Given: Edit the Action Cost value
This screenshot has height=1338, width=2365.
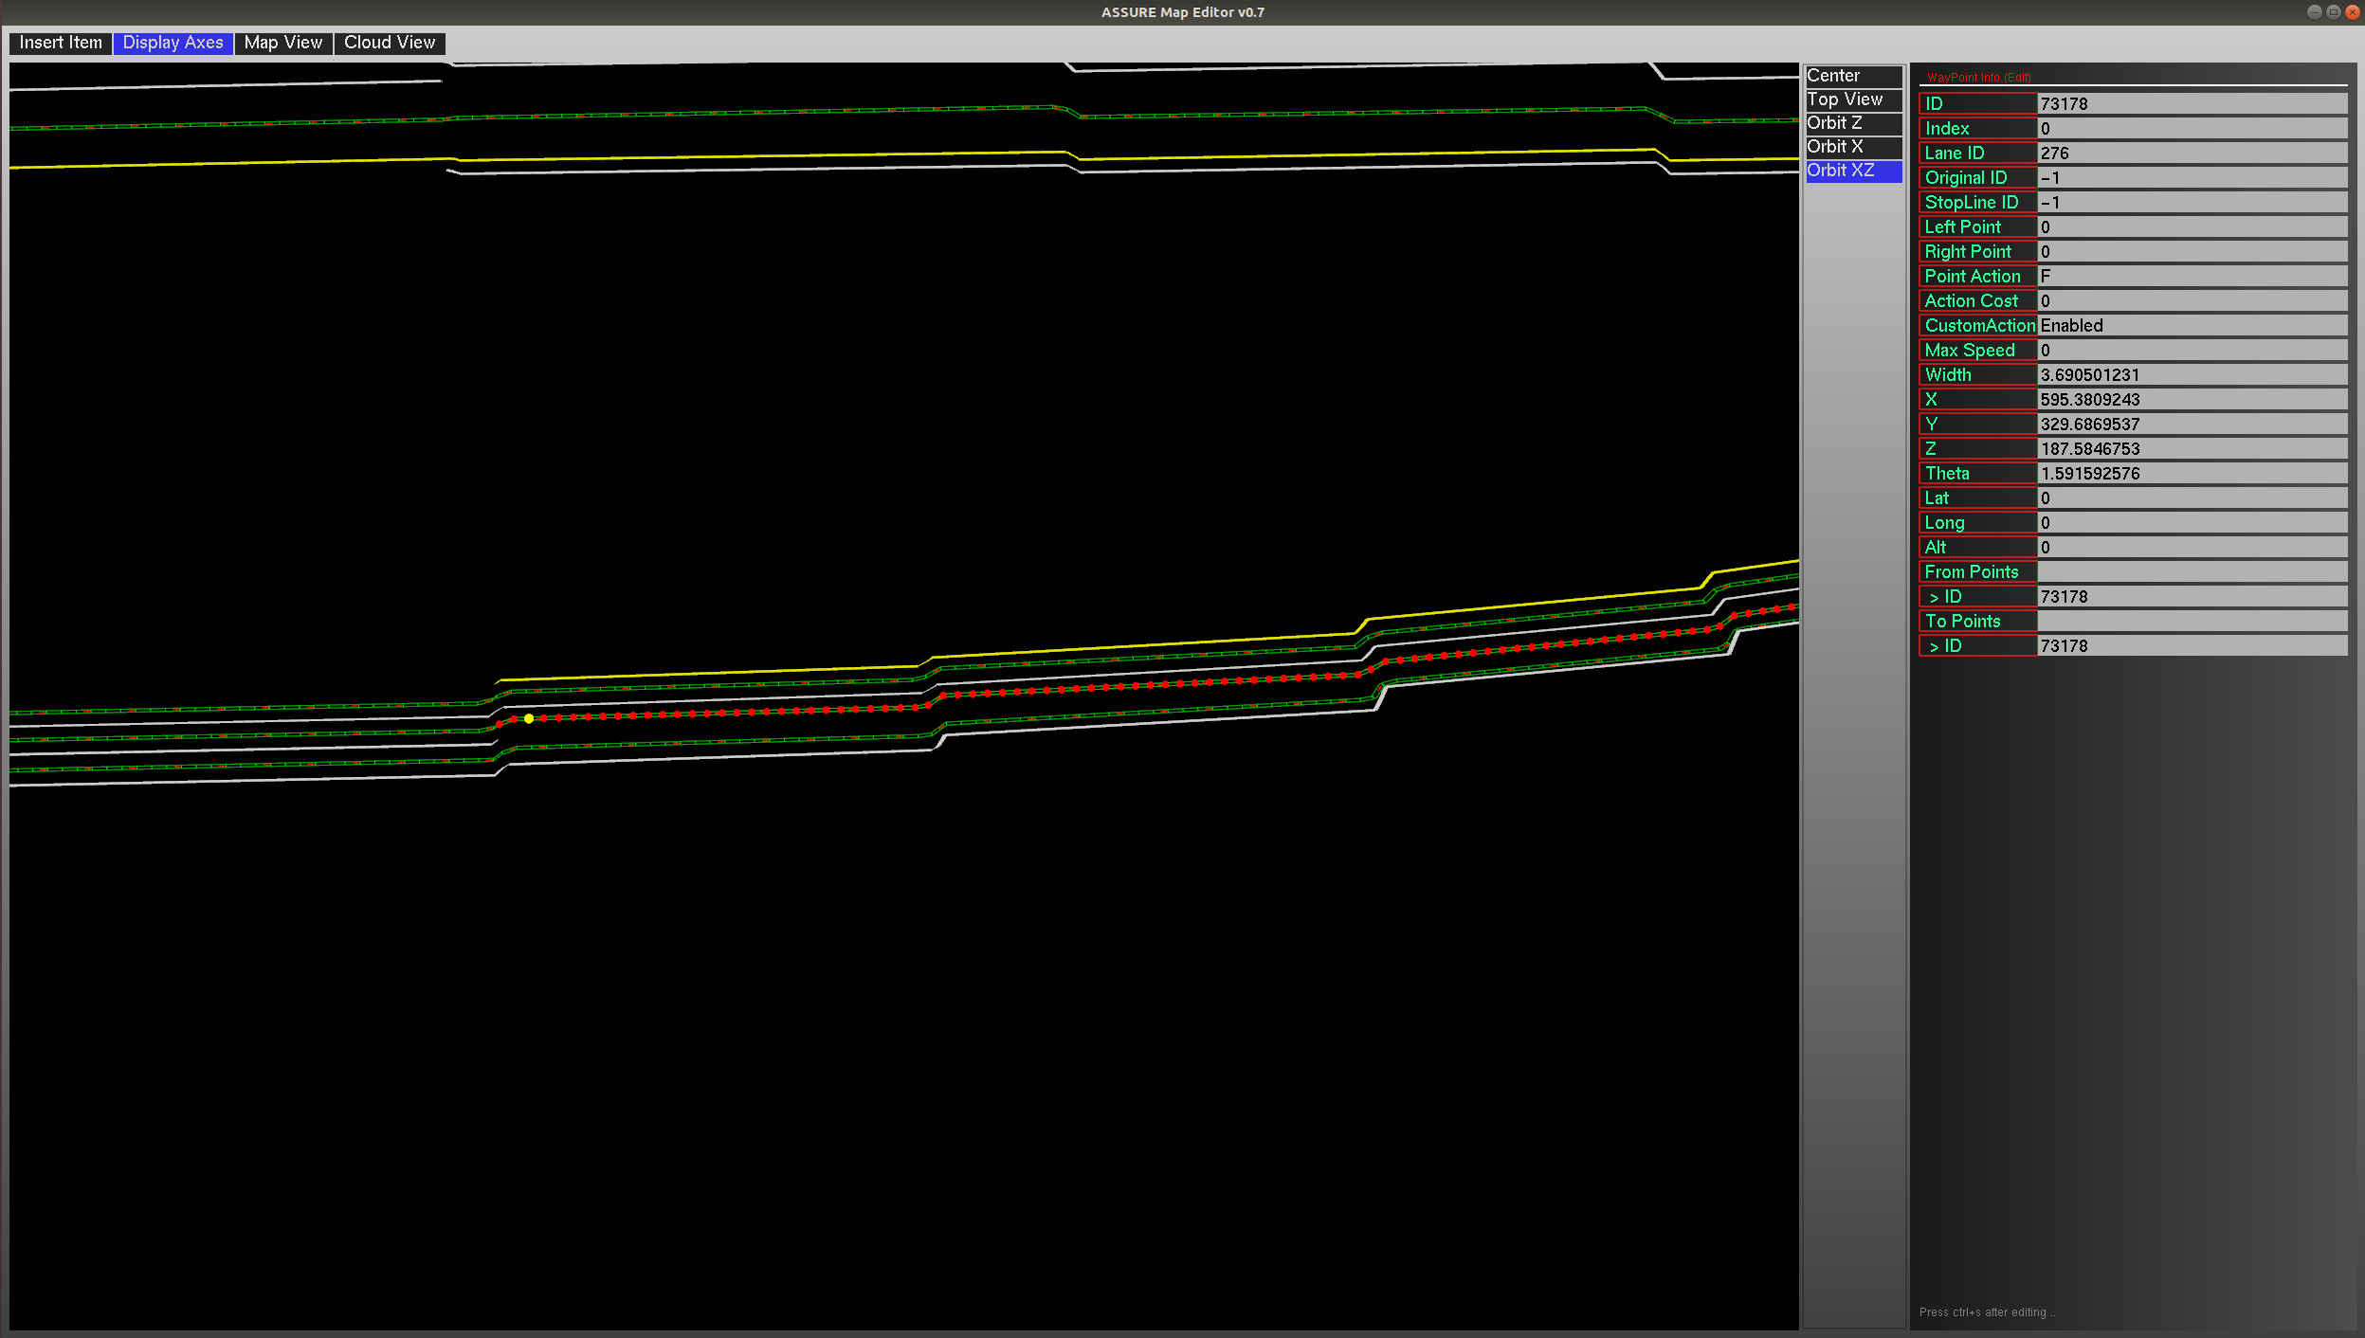Looking at the screenshot, I should [x=2192, y=300].
